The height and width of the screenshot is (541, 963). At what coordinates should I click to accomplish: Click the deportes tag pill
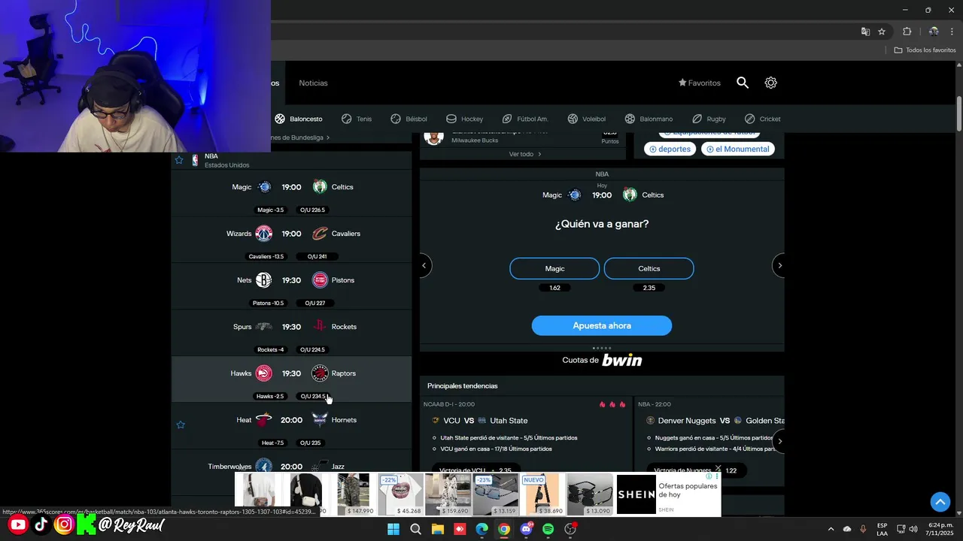(670, 149)
